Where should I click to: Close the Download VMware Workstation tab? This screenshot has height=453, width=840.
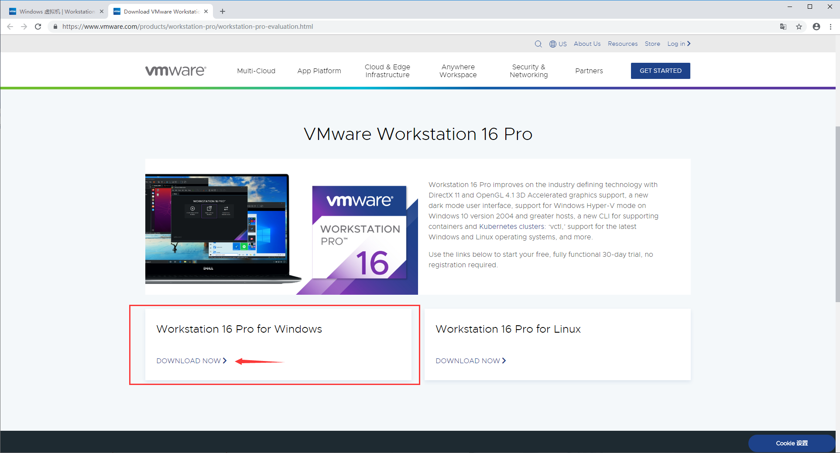click(x=206, y=11)
